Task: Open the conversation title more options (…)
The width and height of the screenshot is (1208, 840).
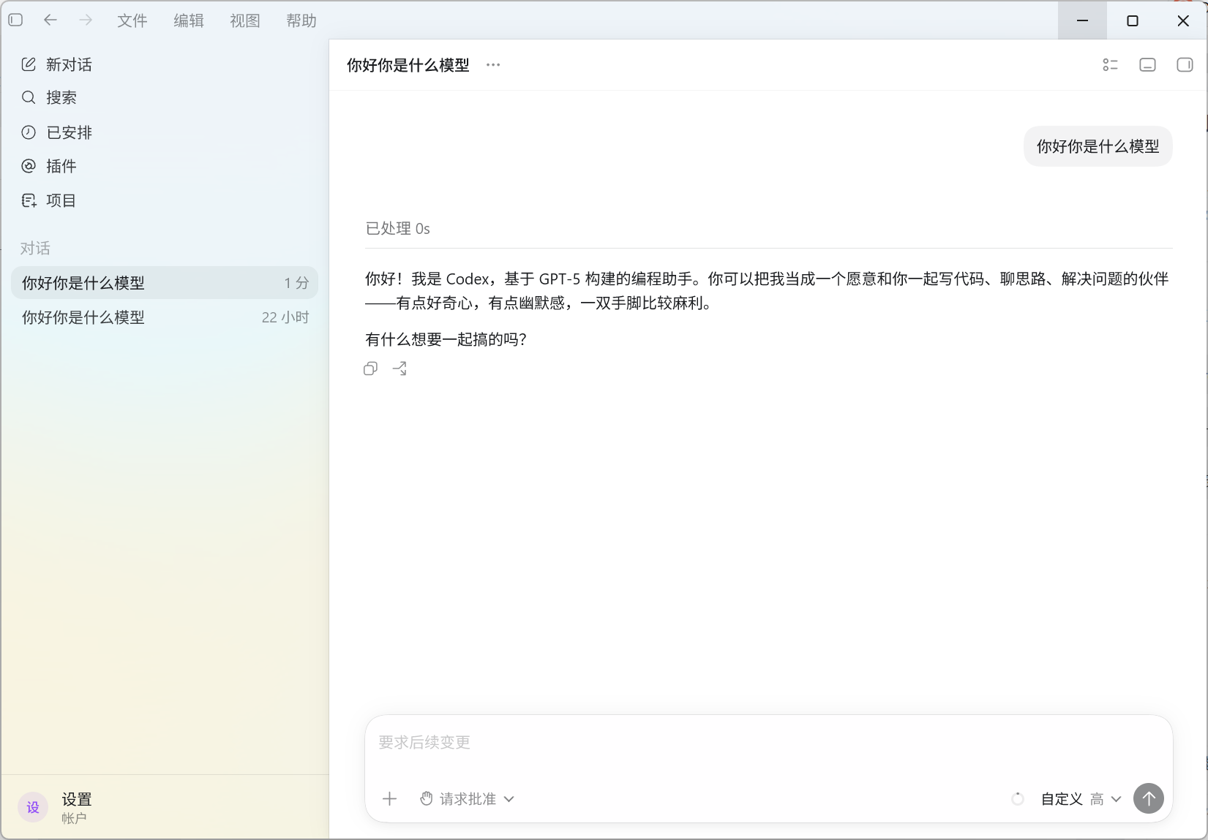Action: [493, 65]
